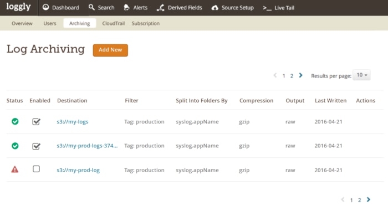Click the Compression column header
Viewport: 388px width, 211px height.
pyautogui.click(x=256, y=100)
